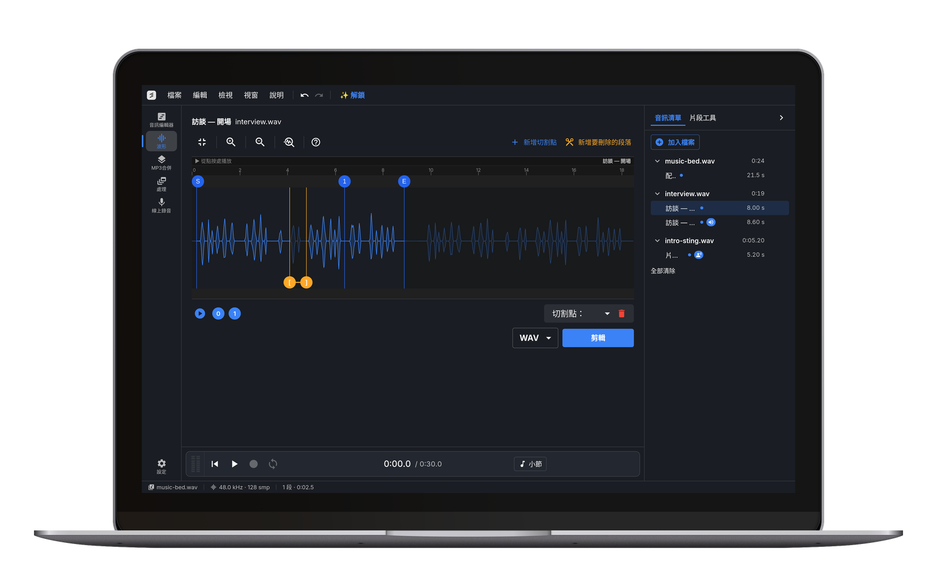Toggle loop playback in transport bar
The width and height of the screenshot is (937, 578).
coord(273,464)
